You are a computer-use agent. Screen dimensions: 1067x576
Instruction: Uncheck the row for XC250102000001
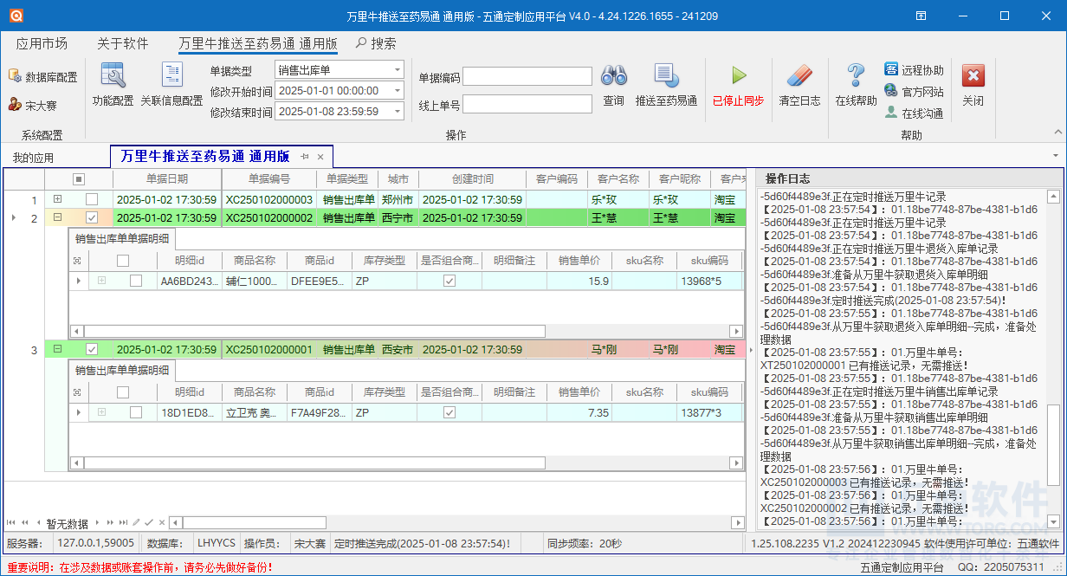point(92,350)
